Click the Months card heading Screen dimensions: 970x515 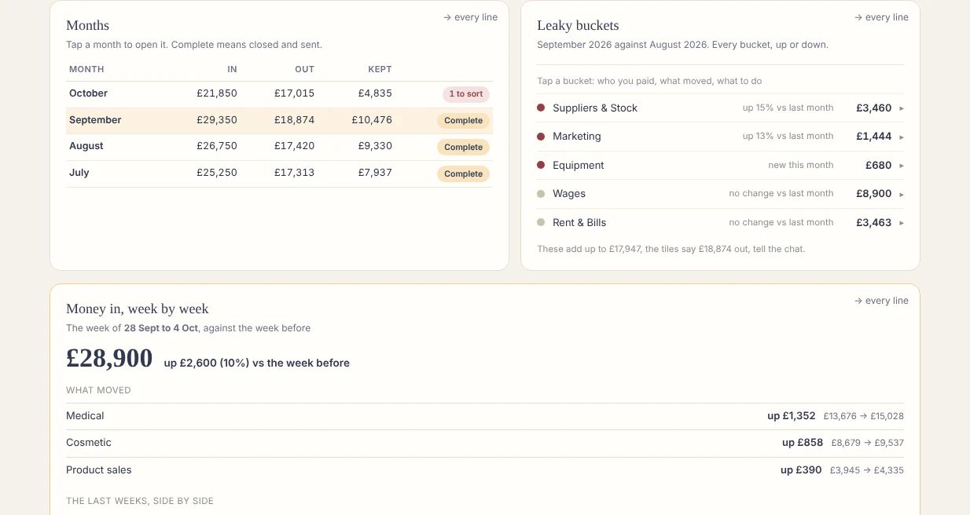coord(88,26)
